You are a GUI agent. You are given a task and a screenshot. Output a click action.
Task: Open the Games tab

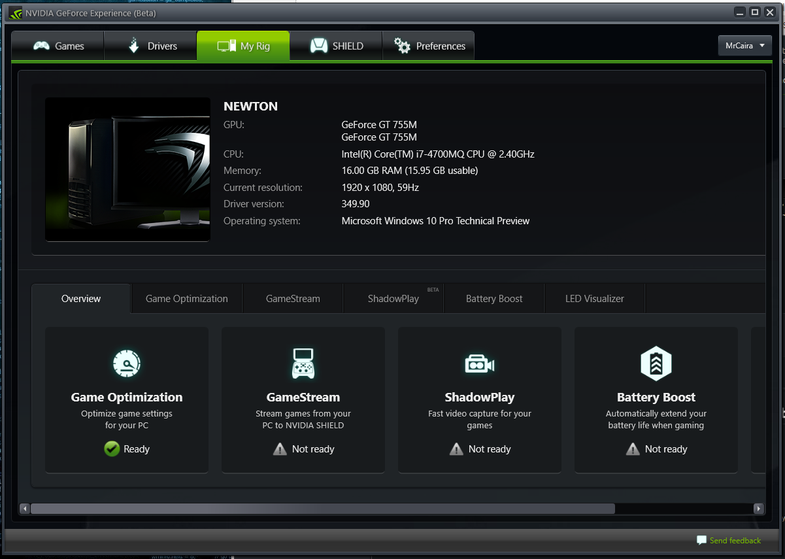58,46
